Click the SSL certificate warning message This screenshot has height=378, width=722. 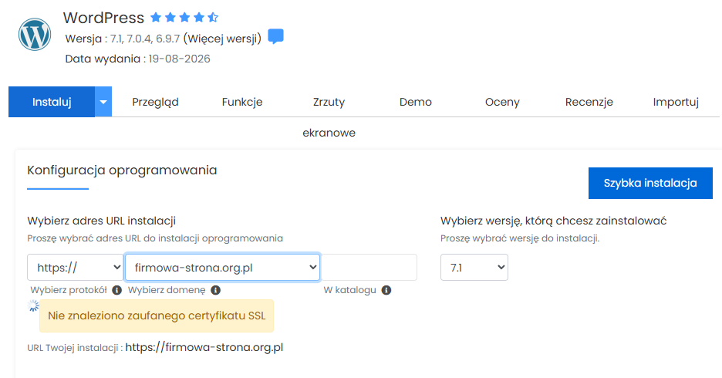tap(157, 316)
